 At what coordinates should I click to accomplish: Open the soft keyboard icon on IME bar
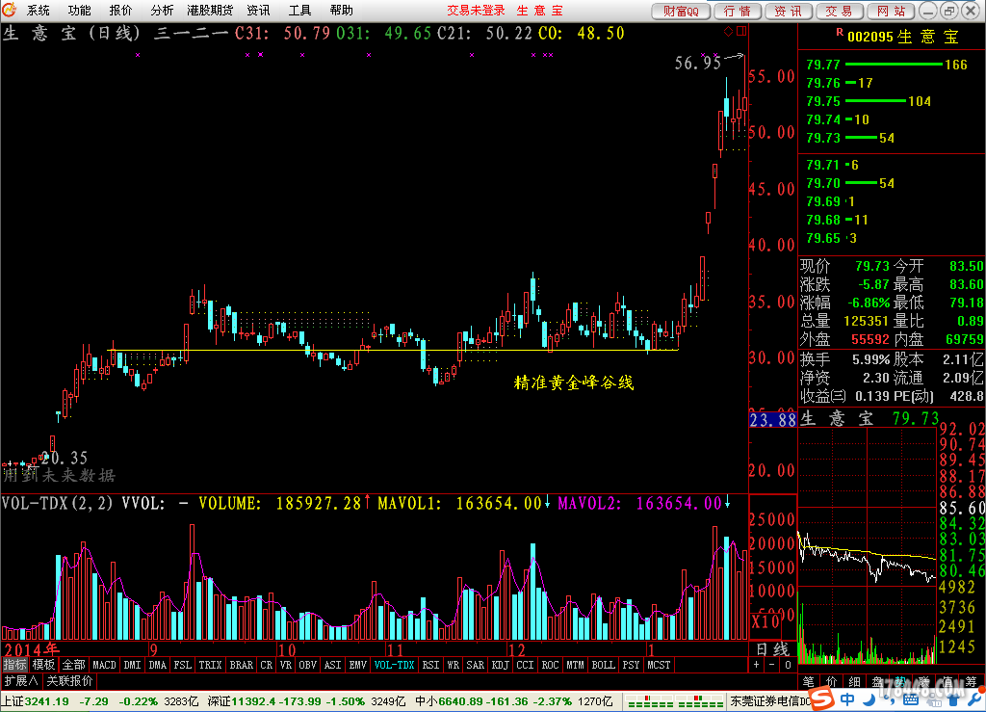(911, 700)
